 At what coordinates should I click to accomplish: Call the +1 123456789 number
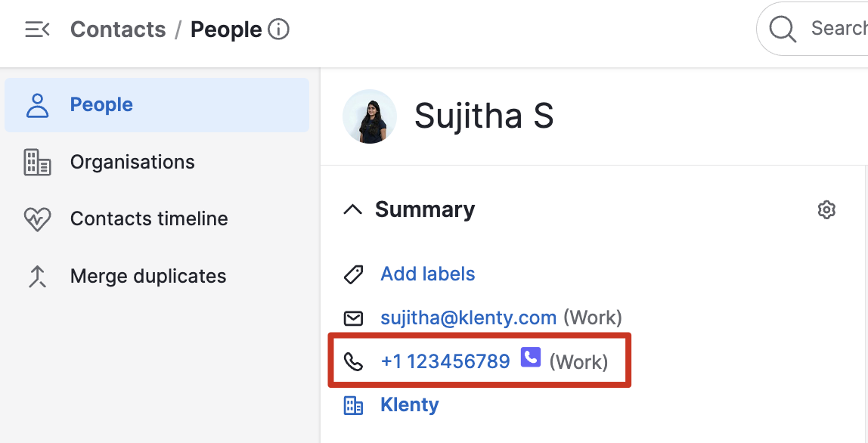(x=445, y=361)
